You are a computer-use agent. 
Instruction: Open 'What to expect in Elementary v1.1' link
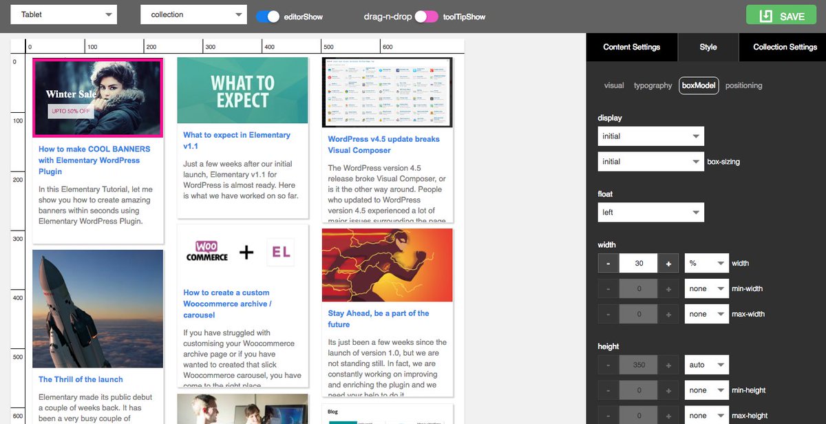(237, 140)
